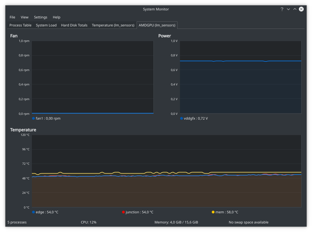This screenshot has height=232, width=312.
Task: Close the System Monitor window
Action: point(301,9)
